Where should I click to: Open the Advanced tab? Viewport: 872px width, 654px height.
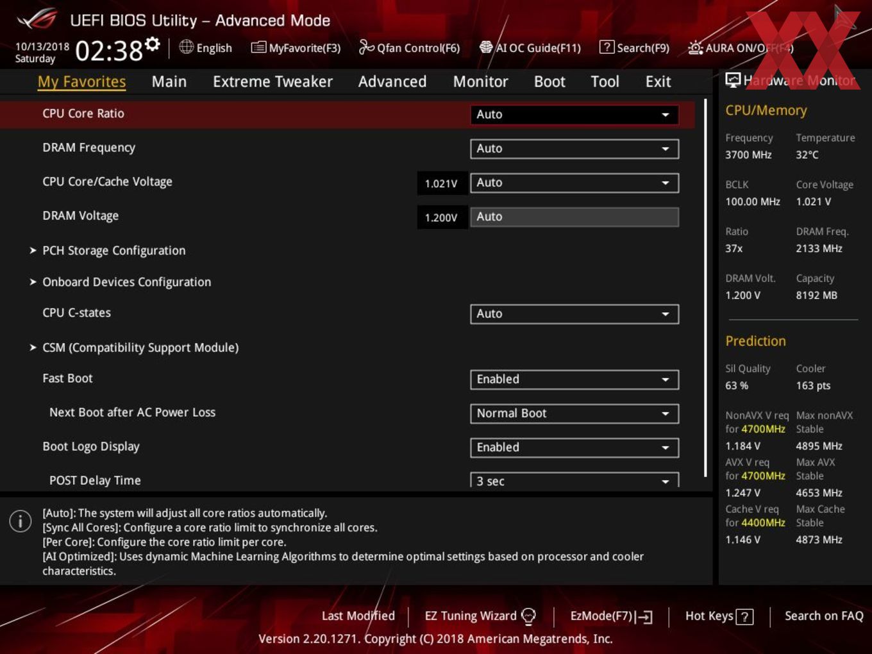392,81
